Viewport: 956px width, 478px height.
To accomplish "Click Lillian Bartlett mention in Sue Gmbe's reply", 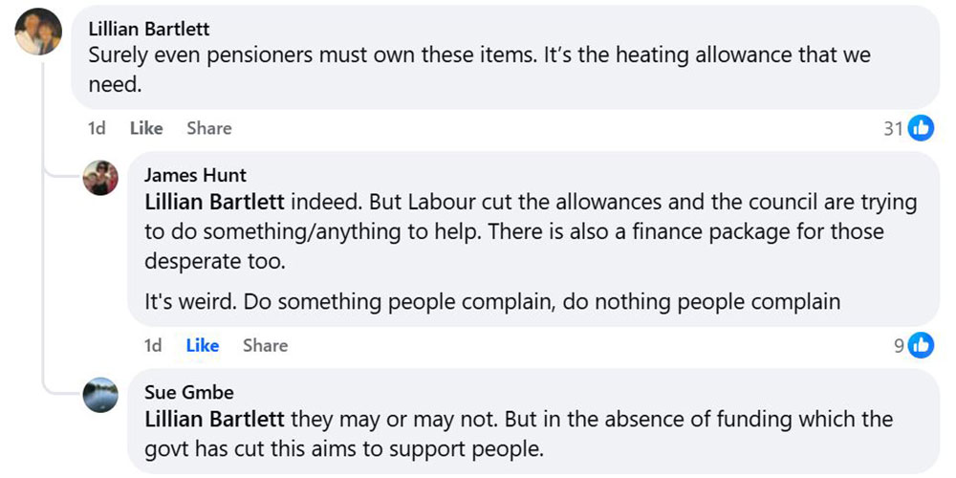I will pos(214,420).
